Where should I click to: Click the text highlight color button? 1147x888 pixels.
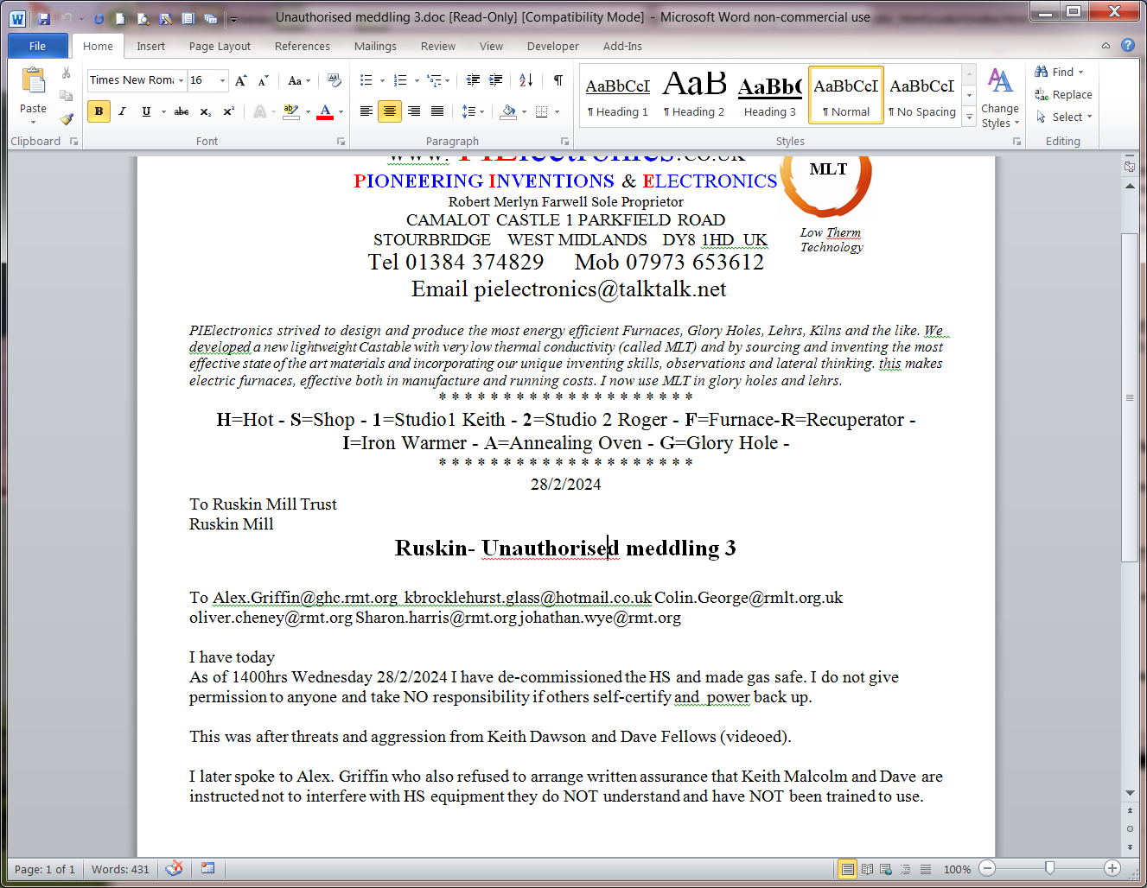291,111
